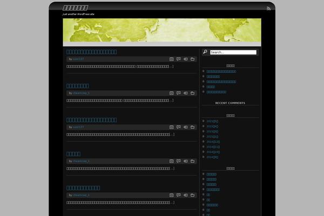Screen dimensions: 324x216
Task: Open first category link in bottom sidebar list
Action: 211,174
